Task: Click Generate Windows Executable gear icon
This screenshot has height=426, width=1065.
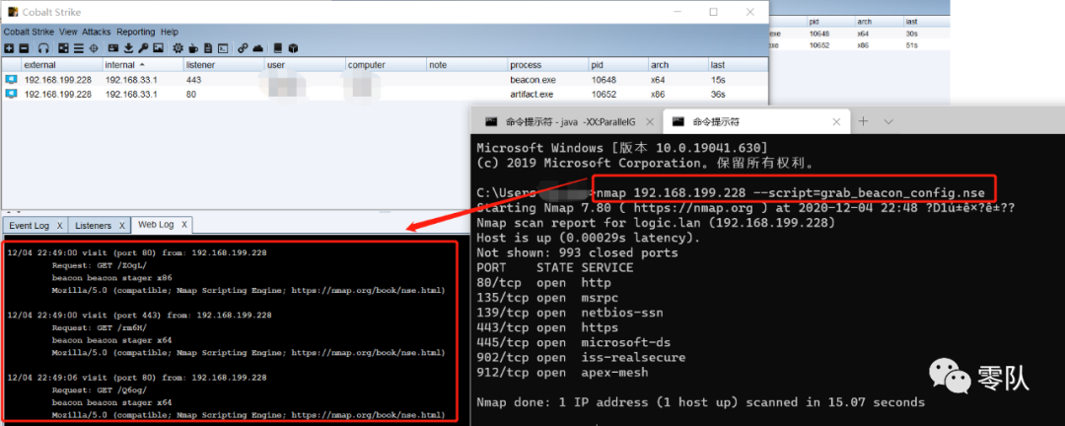Action: pyautogui.click(x=177, y=48)
